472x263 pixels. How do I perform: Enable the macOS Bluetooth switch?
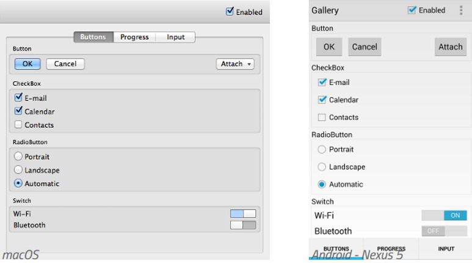242,225
